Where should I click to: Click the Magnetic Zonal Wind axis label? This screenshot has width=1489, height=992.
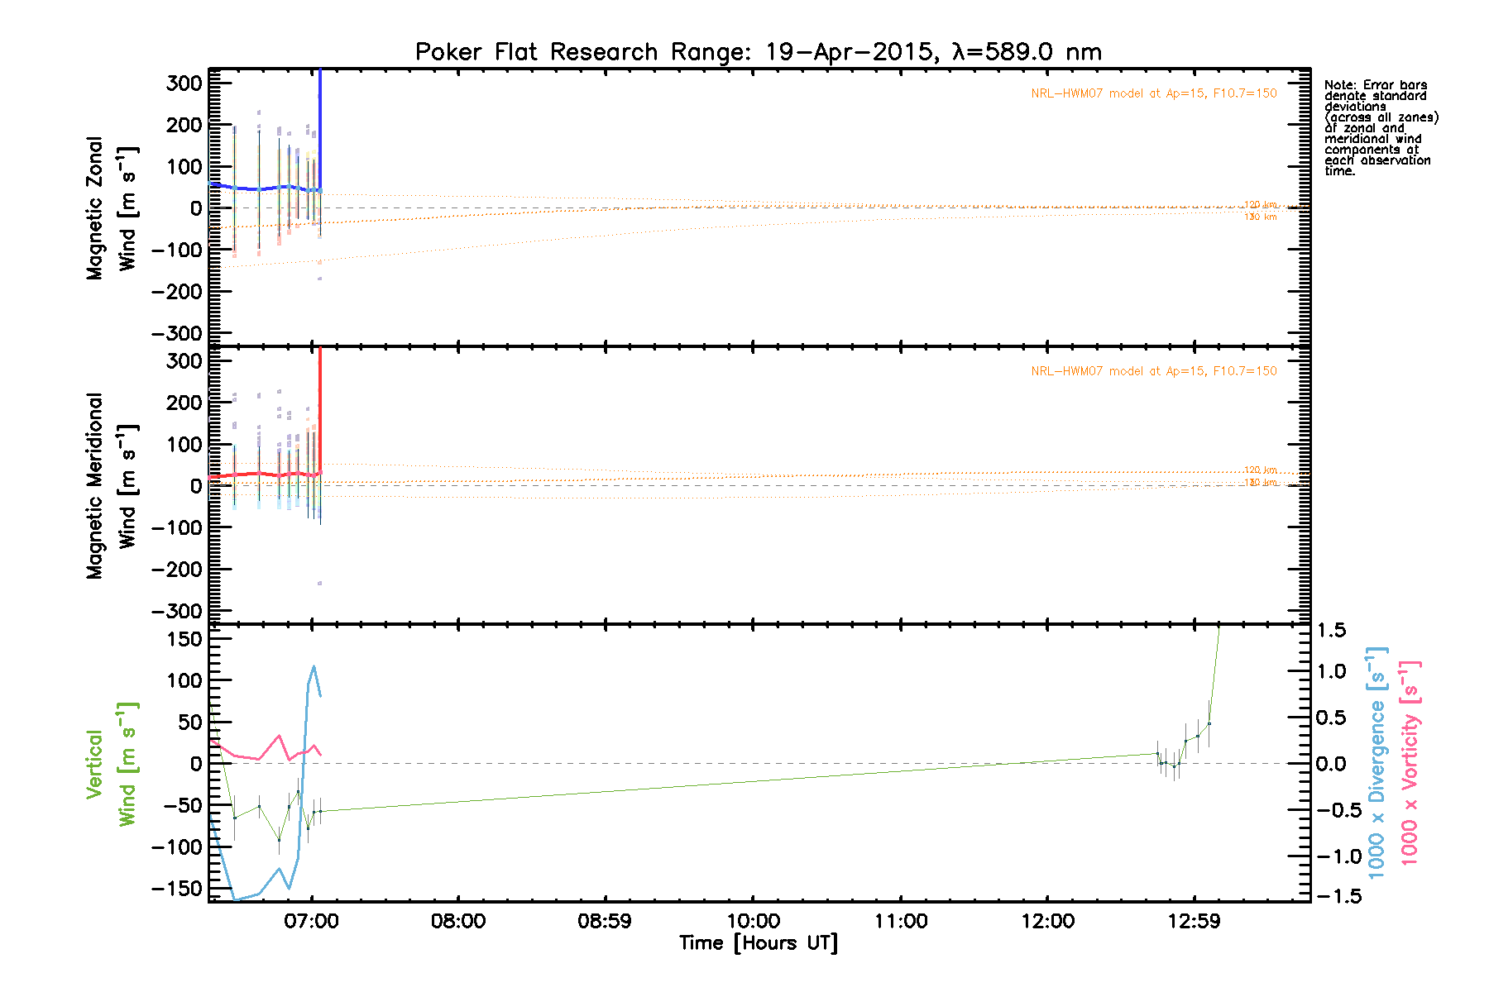pos(111,208)
